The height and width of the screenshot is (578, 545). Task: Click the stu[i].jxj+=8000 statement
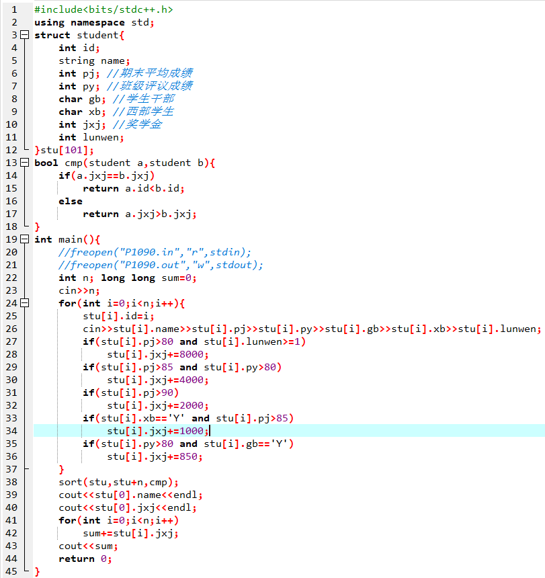(157, 354)
